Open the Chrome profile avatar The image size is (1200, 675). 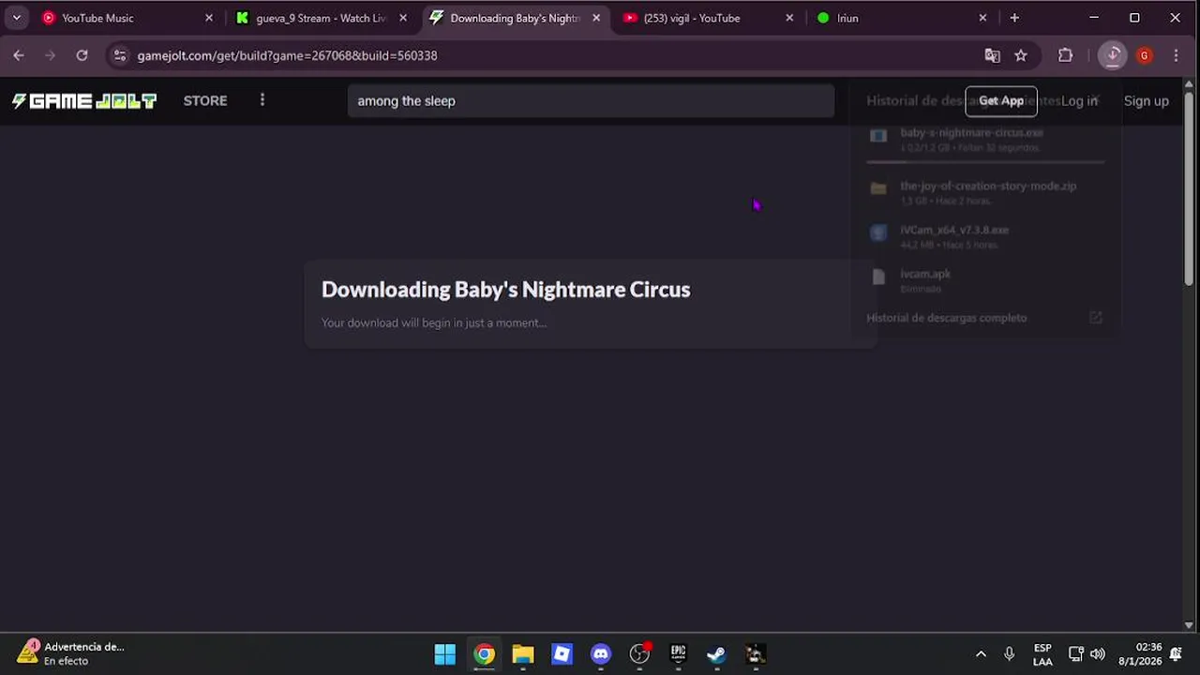tap(1144, 55)
